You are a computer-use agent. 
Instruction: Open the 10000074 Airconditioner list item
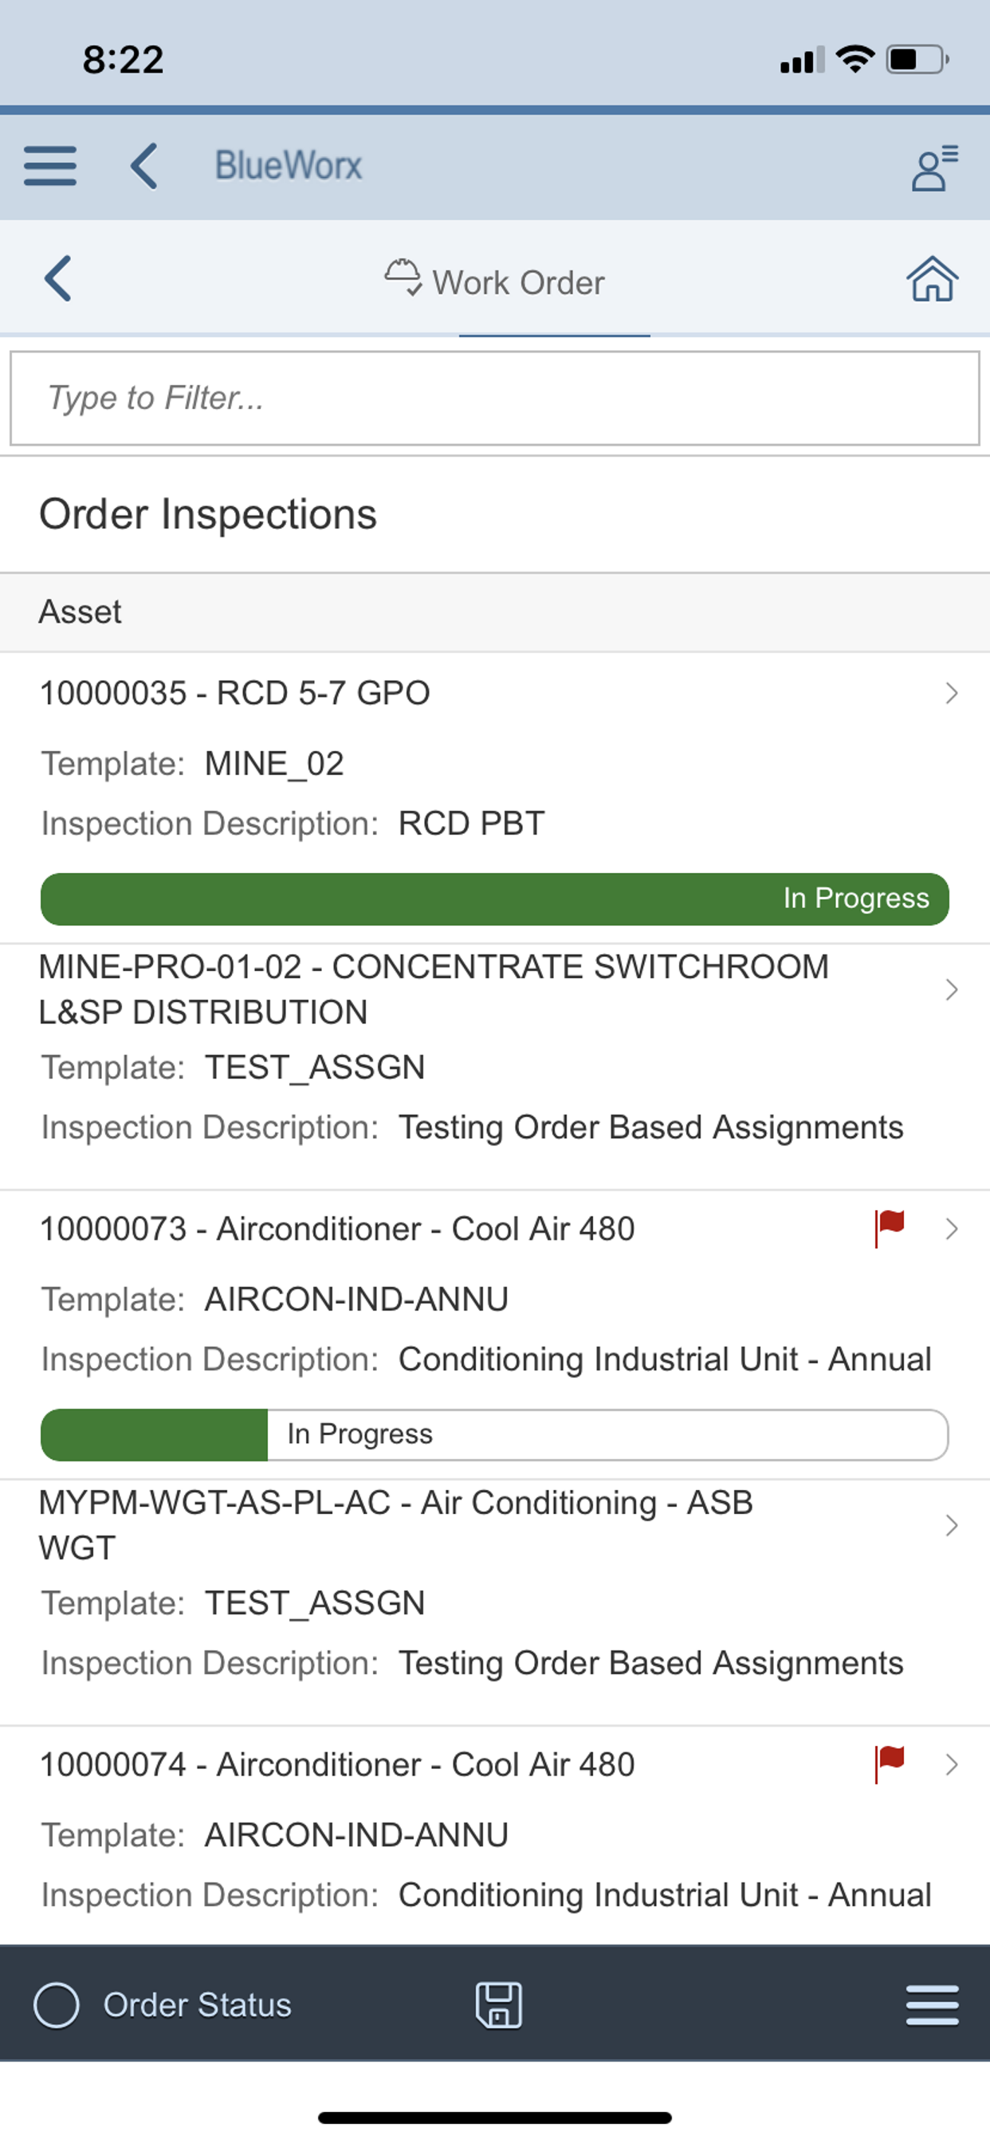click(x=416, y=1764)
